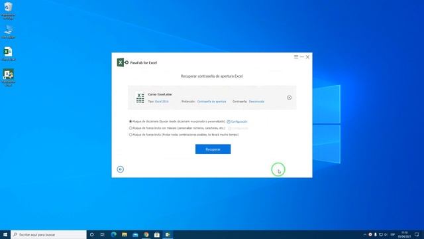Viewport: 424px width, 239px height.
Task: Remove the Curso Excel.xlsx file with circled X
Action: pyautogui.click(x=289, y=98)
